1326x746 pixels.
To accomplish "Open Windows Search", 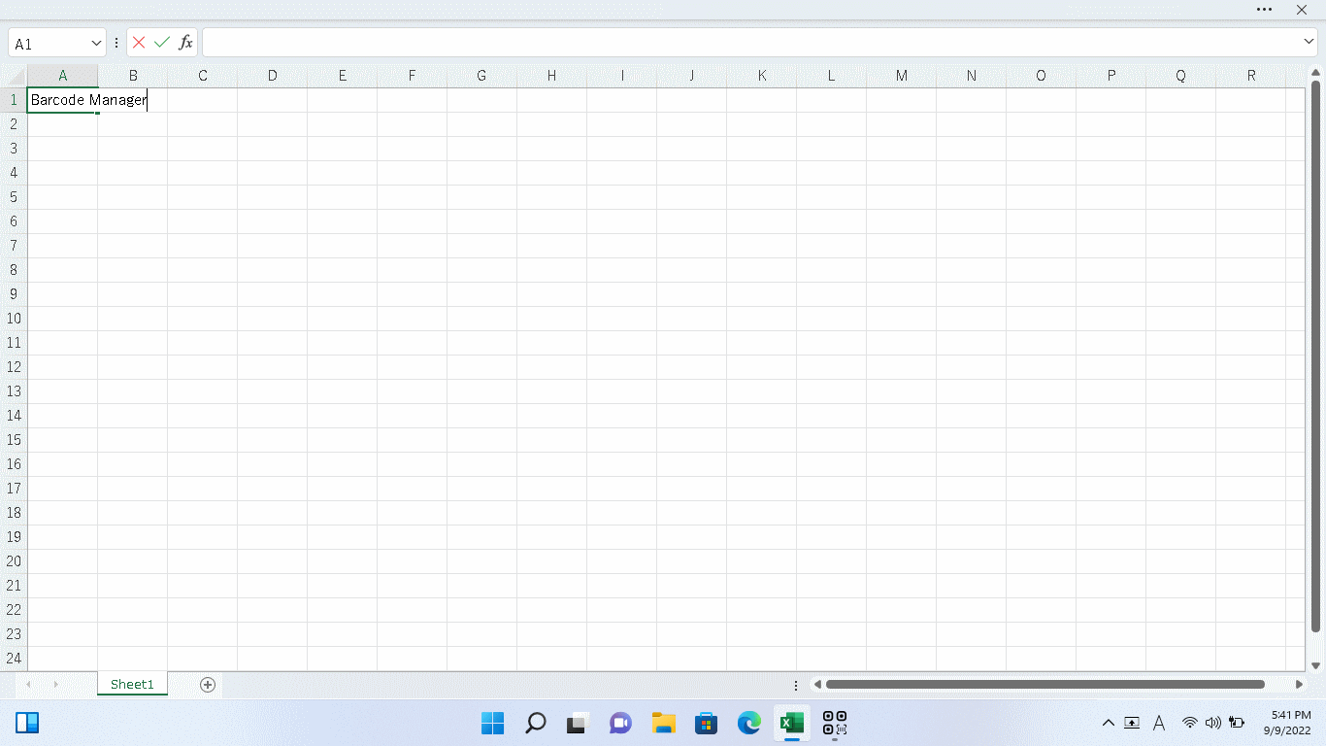I will pyautogui.click(x=535, y=723).
